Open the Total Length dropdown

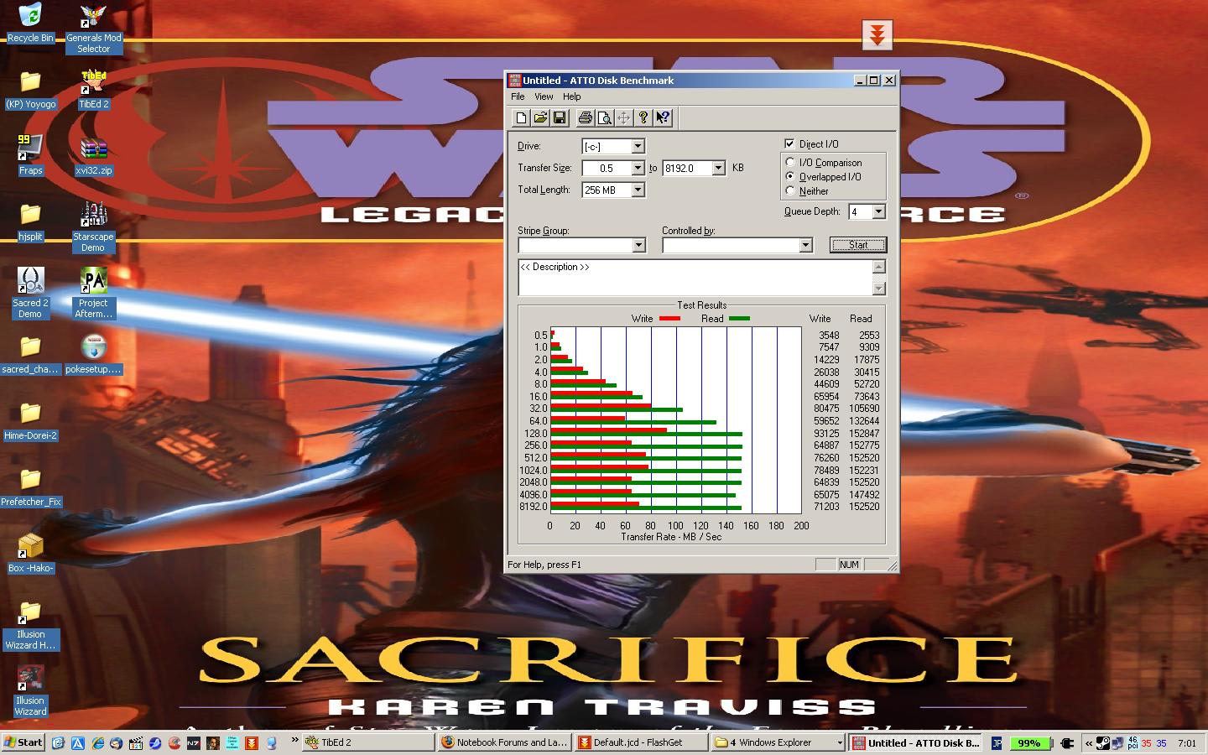pos(638,190)
